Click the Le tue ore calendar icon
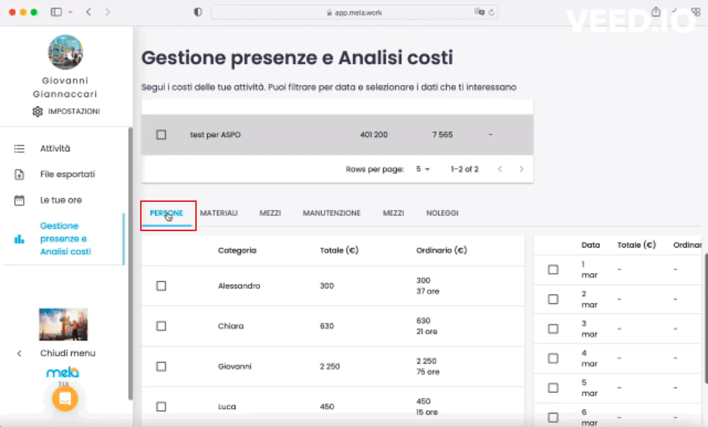 [x=19, y=200]
